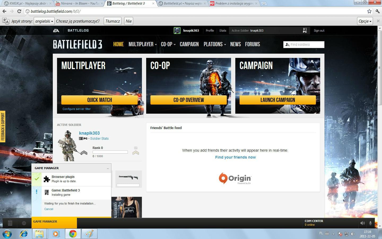The width and height of the screenshot is (382, 239).
Task: Toggle the Com Center microphone icon
Action: 370,223
